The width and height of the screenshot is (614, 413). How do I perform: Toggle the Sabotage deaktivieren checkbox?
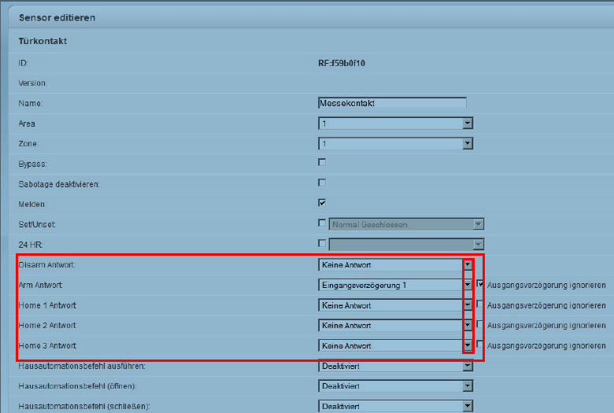[322, 183]
